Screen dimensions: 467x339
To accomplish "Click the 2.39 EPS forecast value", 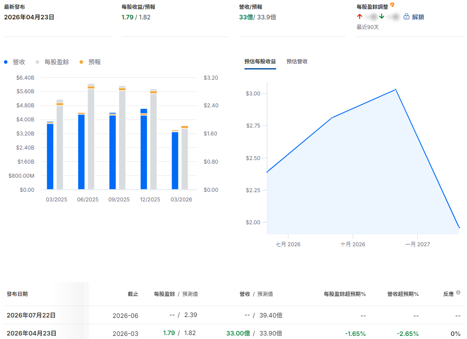I will [x=190, y=315].
